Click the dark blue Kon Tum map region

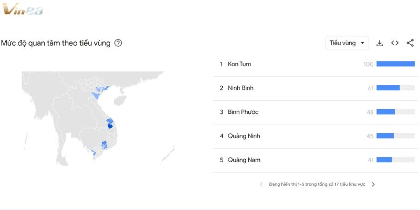pos(110,125)
